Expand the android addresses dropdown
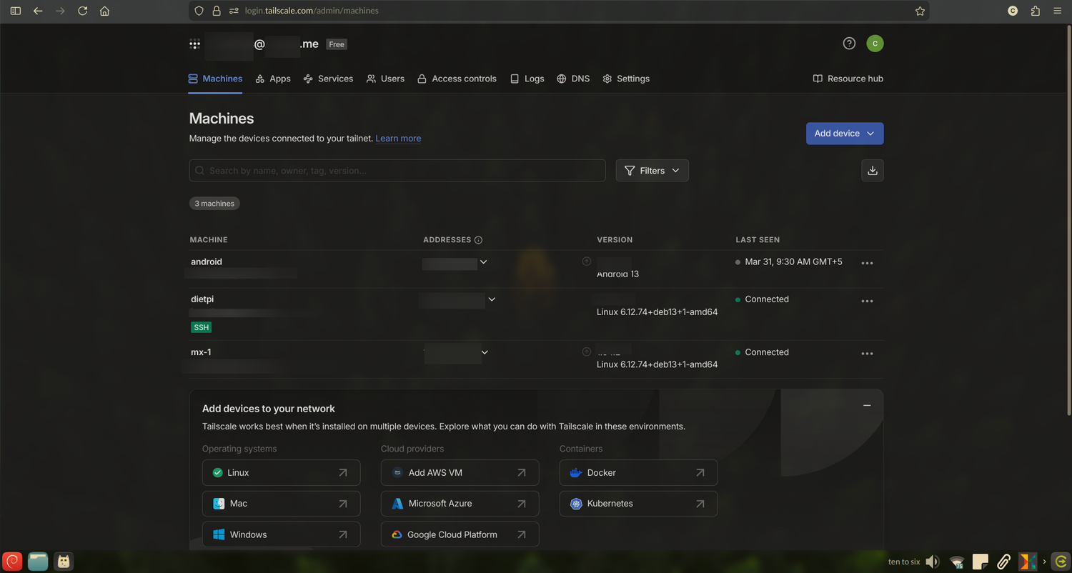The image size is (1072, 573). pos(484,262)
